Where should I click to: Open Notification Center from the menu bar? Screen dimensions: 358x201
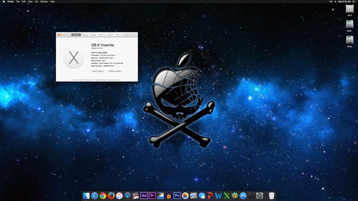(354, 1)
